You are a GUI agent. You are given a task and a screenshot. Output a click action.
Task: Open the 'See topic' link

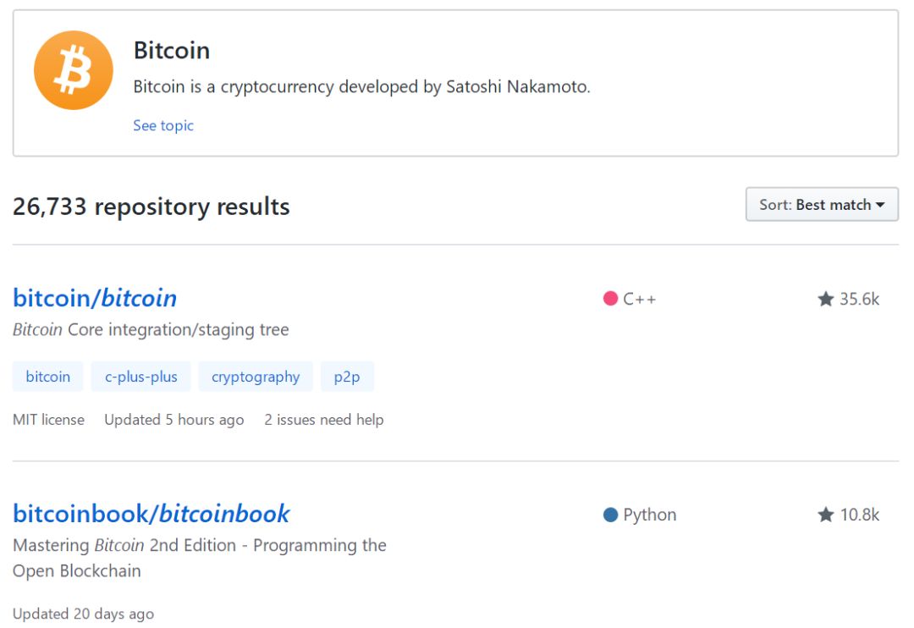point(163,125)
